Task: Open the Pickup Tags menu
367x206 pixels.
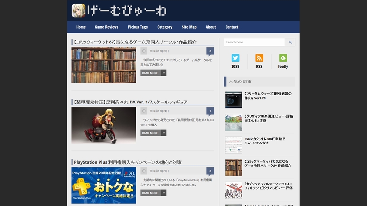Action: pos(138,27)
